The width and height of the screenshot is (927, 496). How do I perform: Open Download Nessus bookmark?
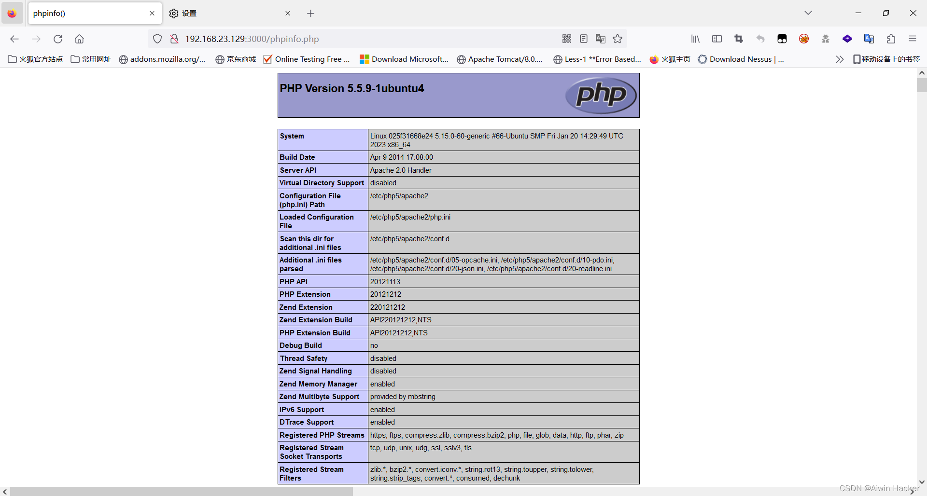741,59
